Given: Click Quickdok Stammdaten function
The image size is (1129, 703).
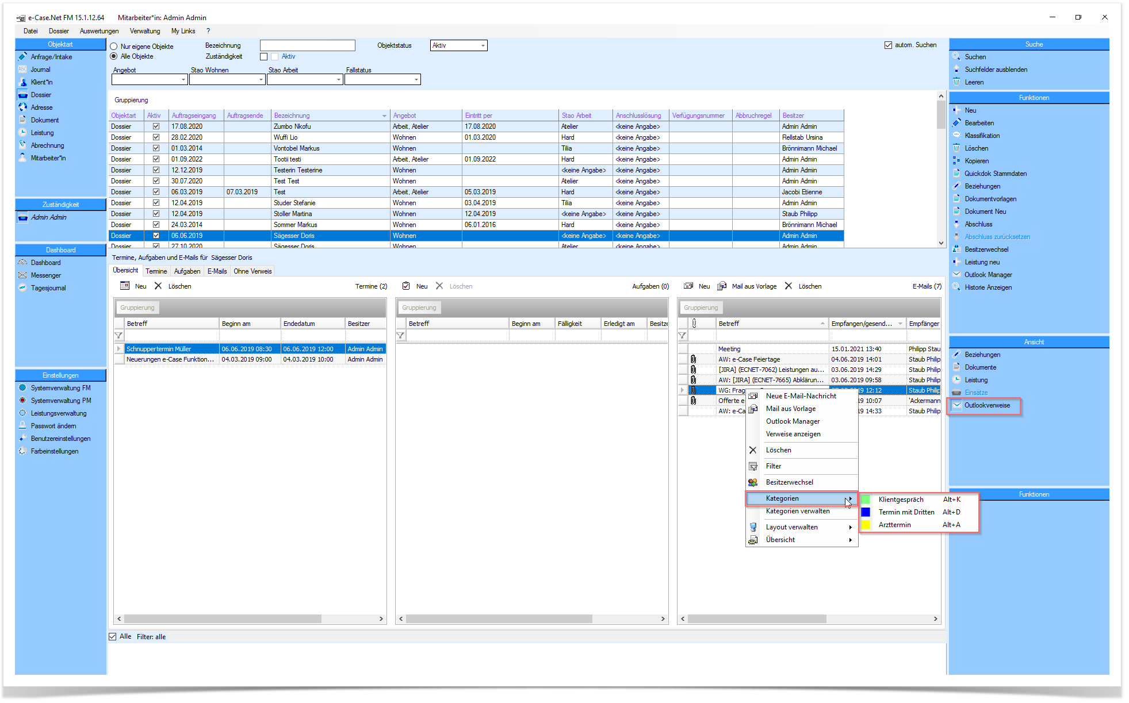Looking at the screenshot, I should (996, 174).
